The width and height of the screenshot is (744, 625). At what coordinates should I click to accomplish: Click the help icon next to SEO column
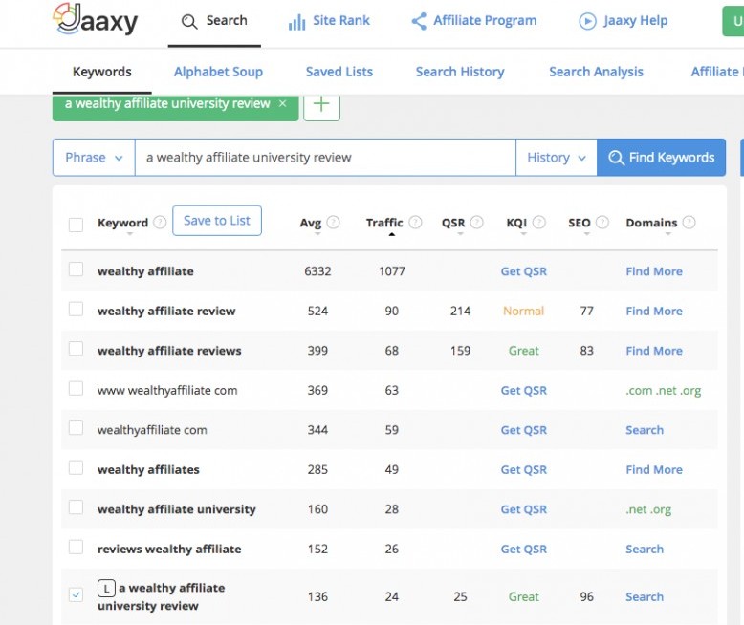602,222
